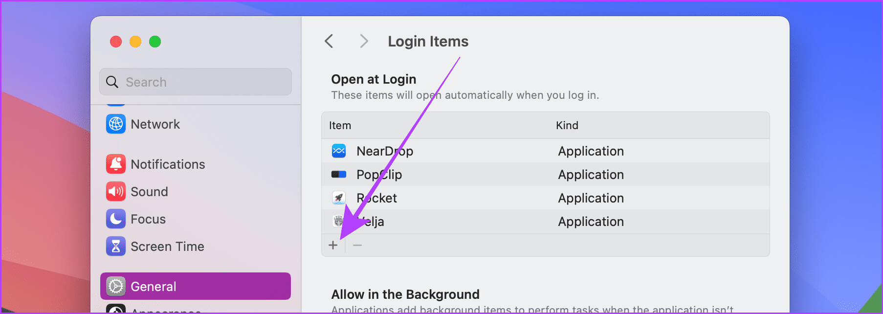Screen dimensions: 883x314
Task: Remove login item with minus button
Action: pyautogui.click(x=357, y=245)
